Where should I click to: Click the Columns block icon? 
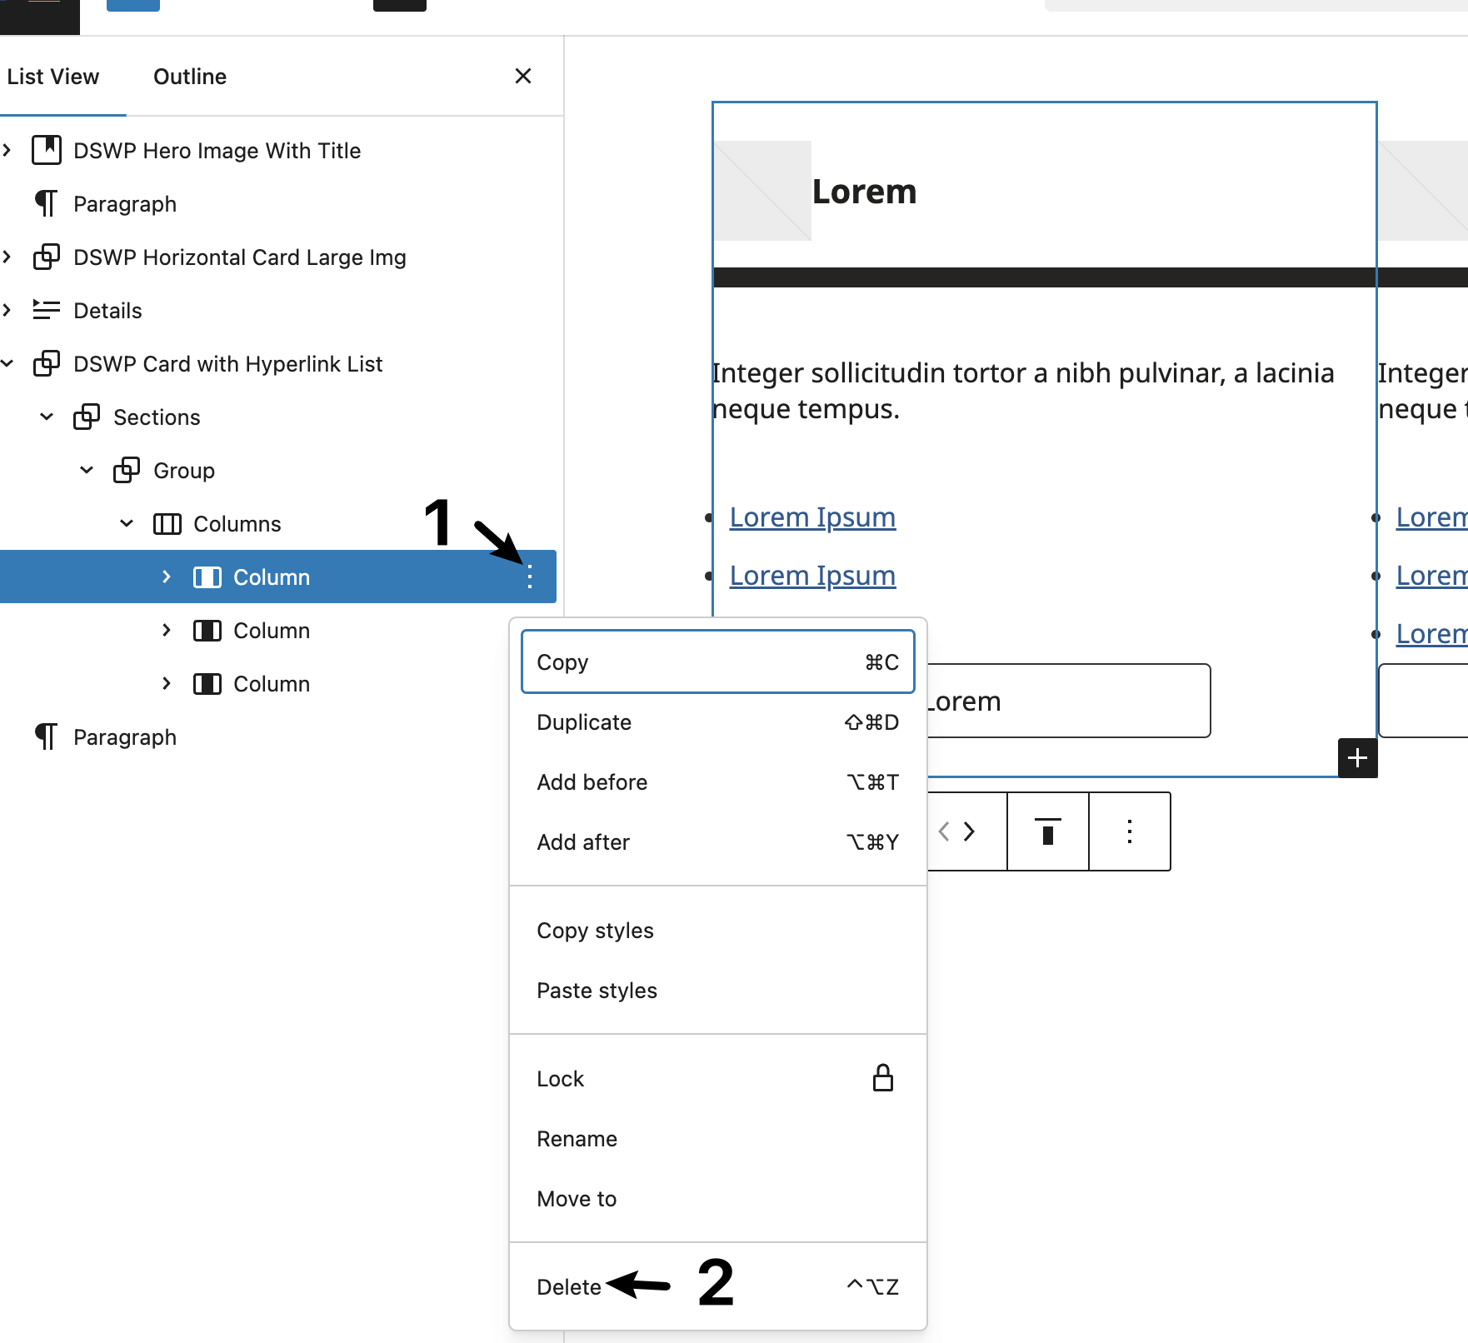click(167, 523)
